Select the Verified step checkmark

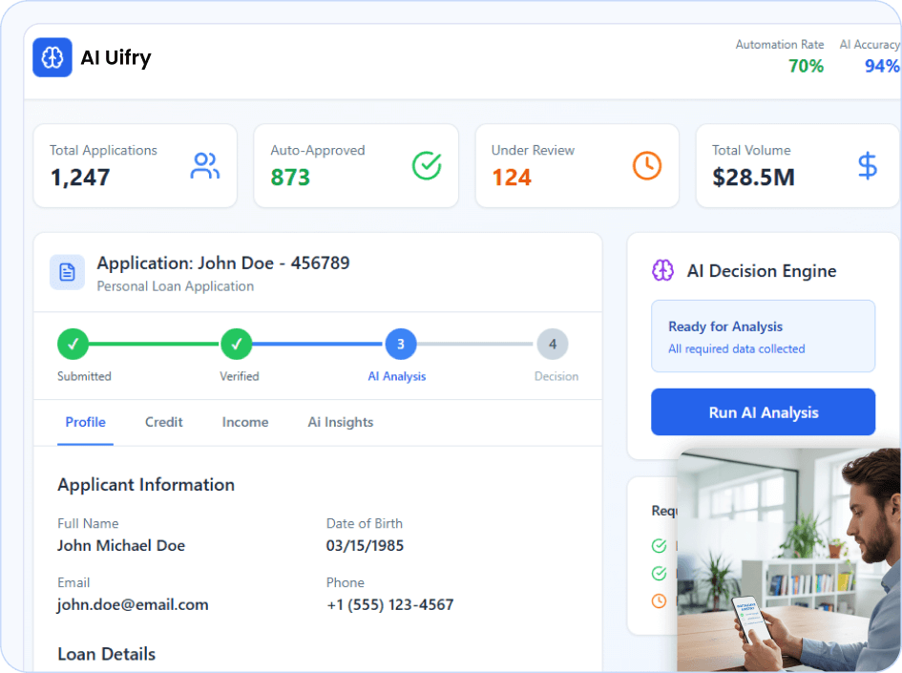tap(237, 345)
